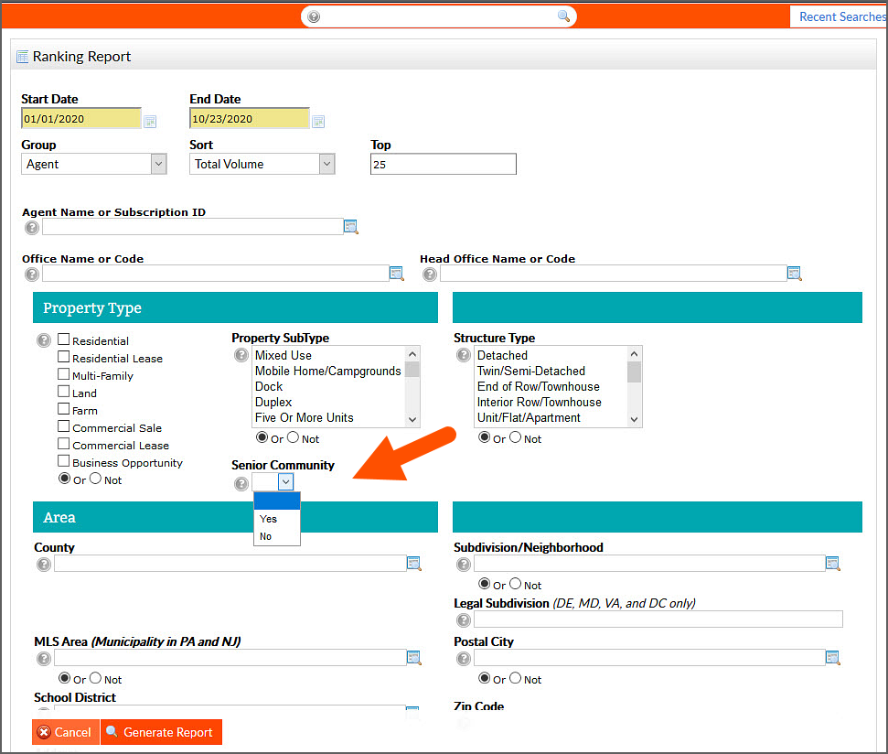Click Property Type help icon
The width and height of the screenshot is (888, 754).
[x=44, y=339]
